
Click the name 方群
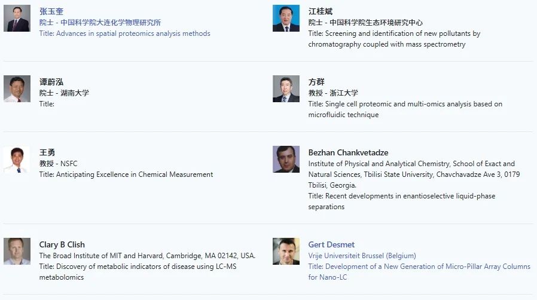coord(316,82)
